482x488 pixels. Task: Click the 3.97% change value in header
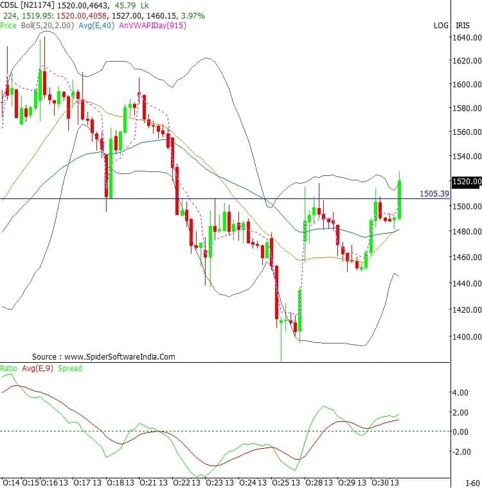point(193,15)
